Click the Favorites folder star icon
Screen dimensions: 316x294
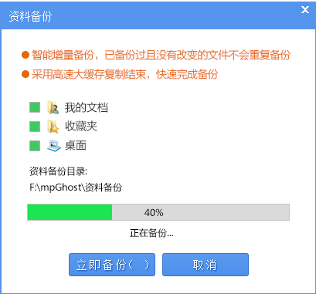click(x=53, y=127)
